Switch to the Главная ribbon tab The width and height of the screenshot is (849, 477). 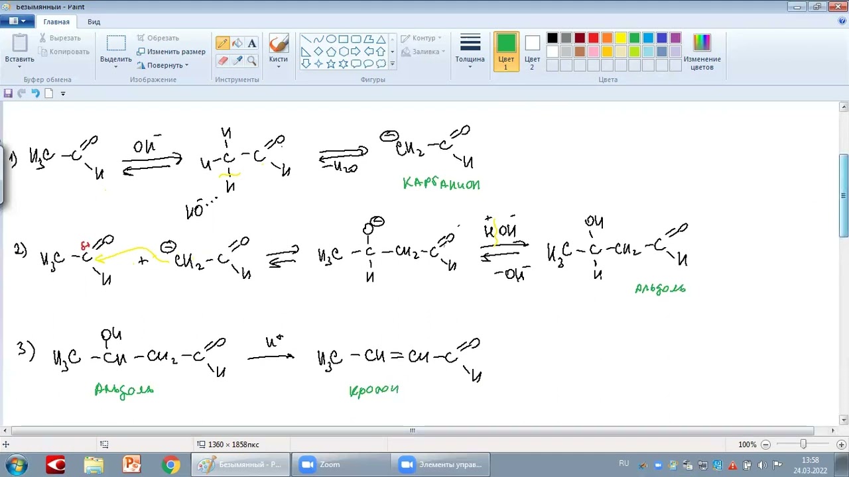click(56, 22)
